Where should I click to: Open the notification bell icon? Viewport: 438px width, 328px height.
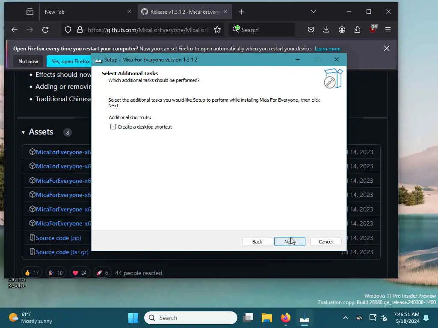pos(426,318)
